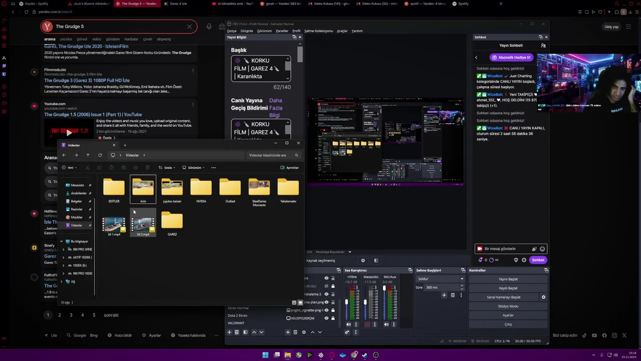Open Explorer's three-dots more options menu
This screenshot has height=361, width=641.
(213, 167)
